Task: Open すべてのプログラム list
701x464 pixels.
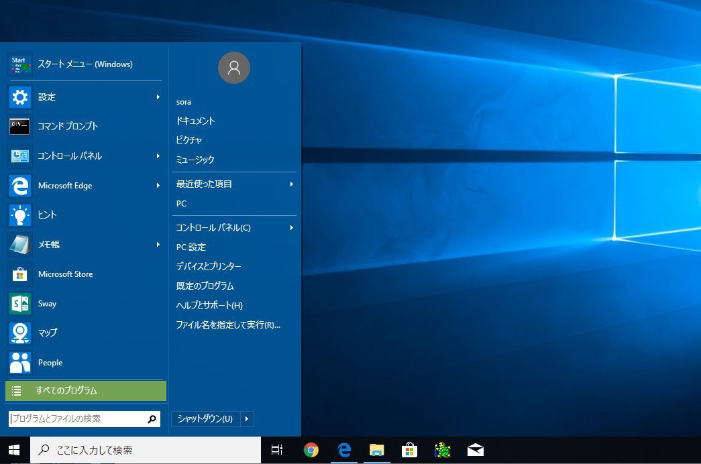Action: (x=85, y=391)
